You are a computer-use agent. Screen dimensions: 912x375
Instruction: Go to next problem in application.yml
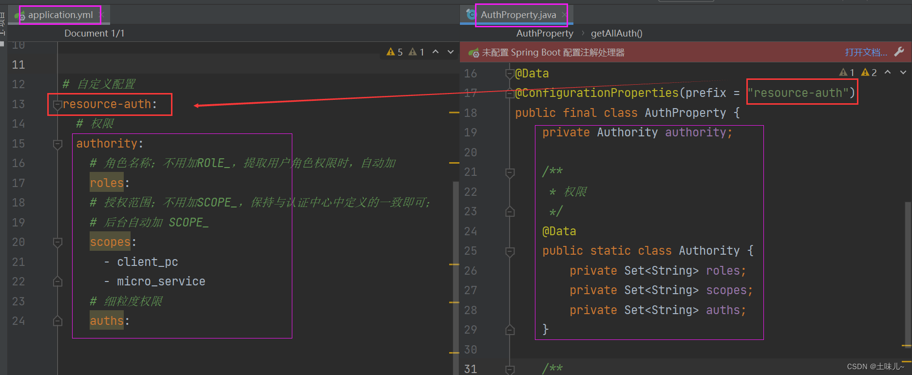tap(451, 52)
